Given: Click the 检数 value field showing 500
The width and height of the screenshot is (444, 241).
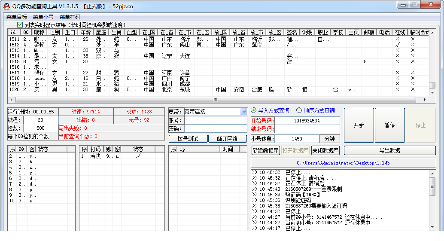Looking at the screenshot, I should tap(40, 128).
